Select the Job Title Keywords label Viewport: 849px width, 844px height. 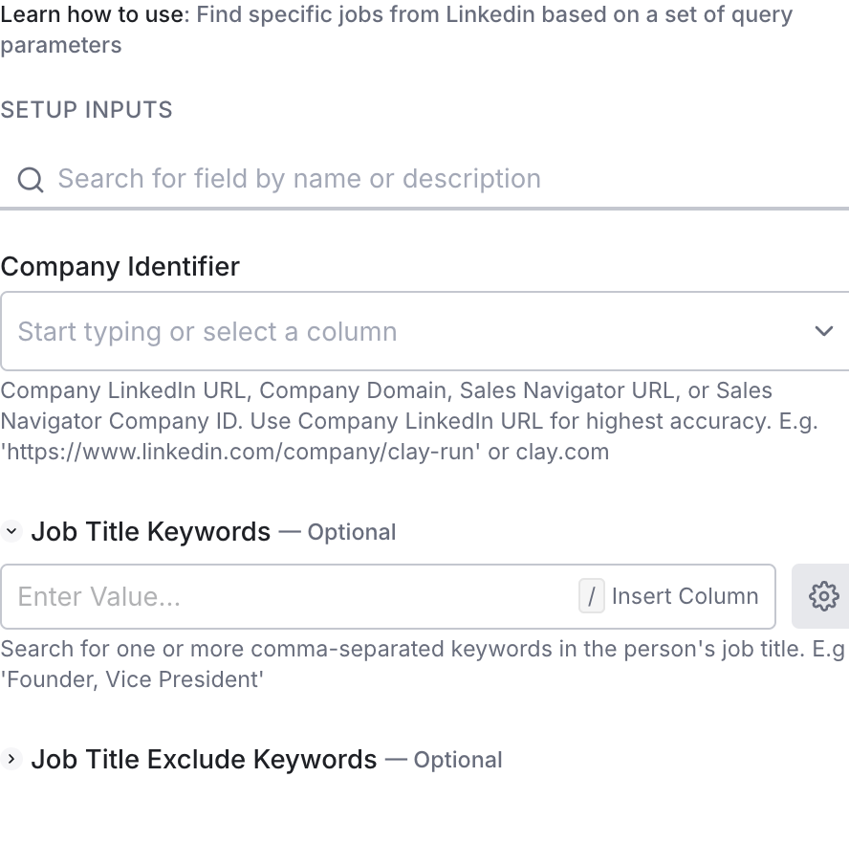(151, 531)
